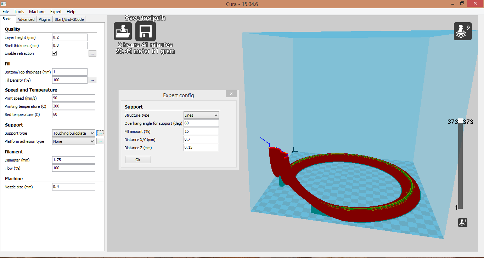
Task: Click the small layer view icon below slider
Action: coord(463,222)
